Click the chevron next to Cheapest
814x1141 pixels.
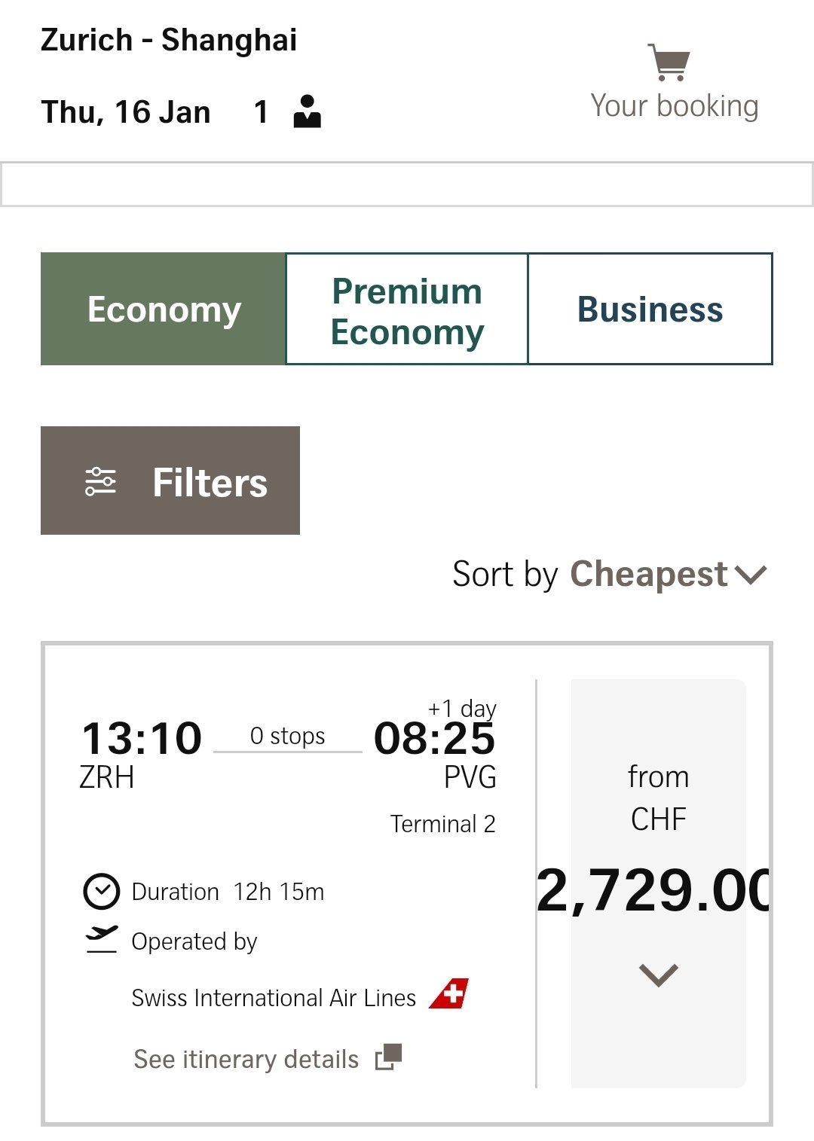751,575
